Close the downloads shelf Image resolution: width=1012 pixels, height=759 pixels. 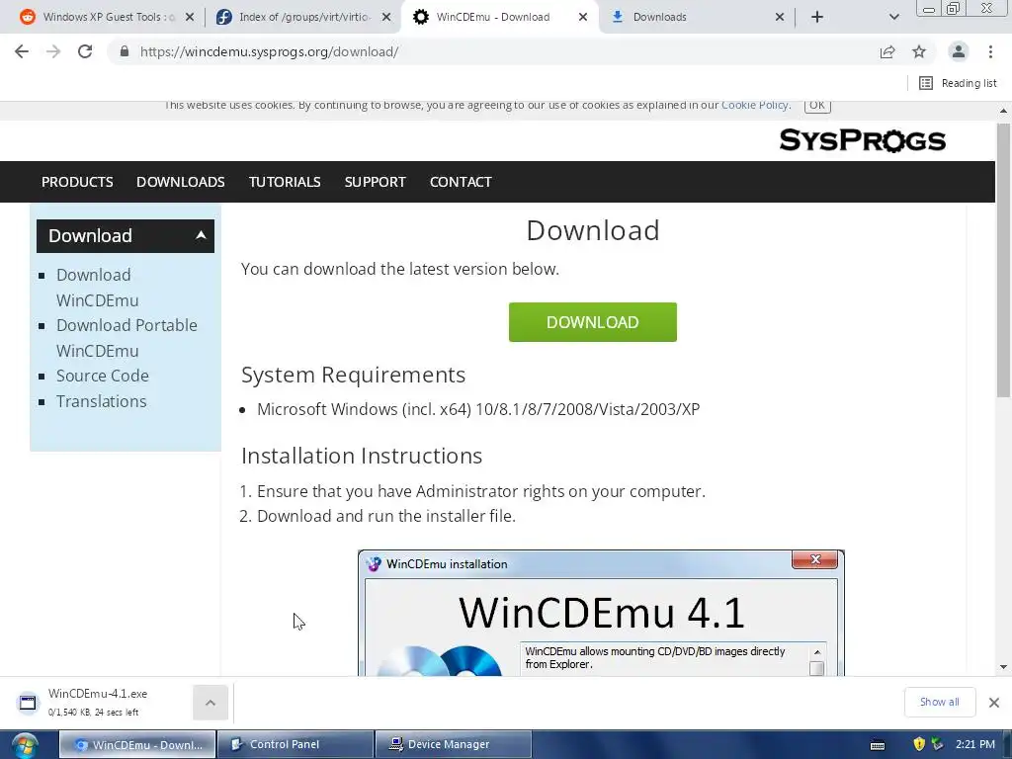click(994, 703)
